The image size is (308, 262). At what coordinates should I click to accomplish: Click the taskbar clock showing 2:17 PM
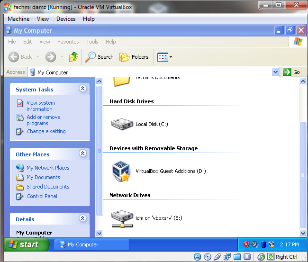[290, 244]
